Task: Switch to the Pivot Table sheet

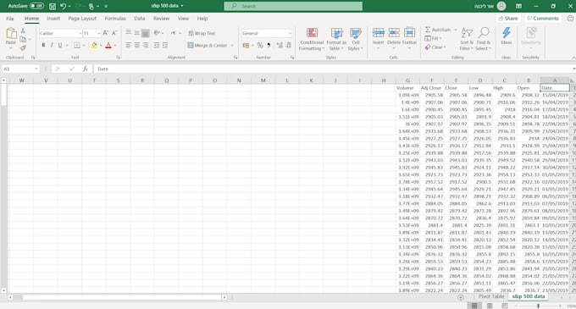Action: coord(491,296)
